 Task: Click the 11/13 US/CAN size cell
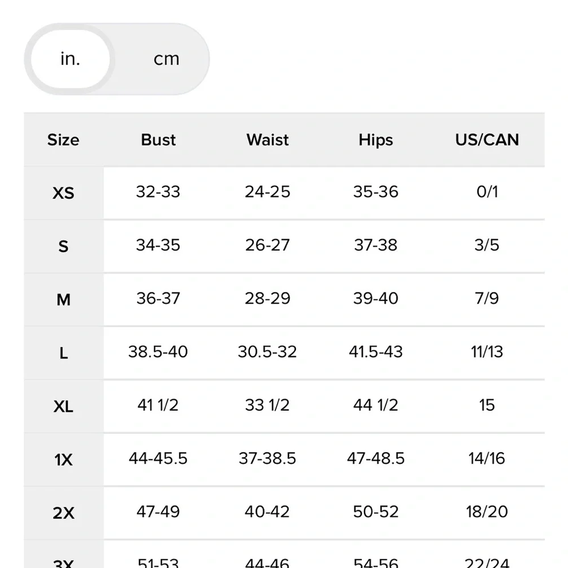(x=487, y=352)
